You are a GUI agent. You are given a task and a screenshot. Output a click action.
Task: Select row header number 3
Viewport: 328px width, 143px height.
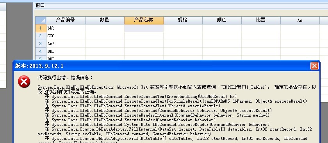tap(41, 44)
